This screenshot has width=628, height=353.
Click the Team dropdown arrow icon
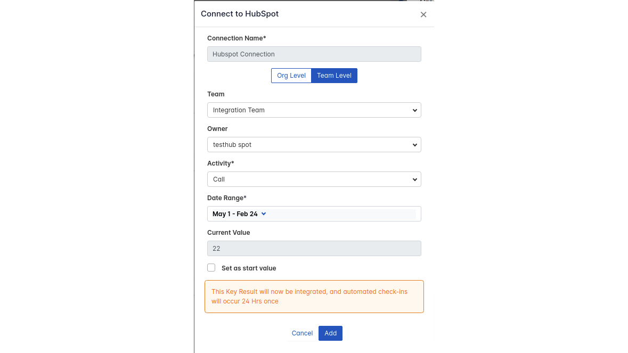pyautogui.click(x=415, y=110)
